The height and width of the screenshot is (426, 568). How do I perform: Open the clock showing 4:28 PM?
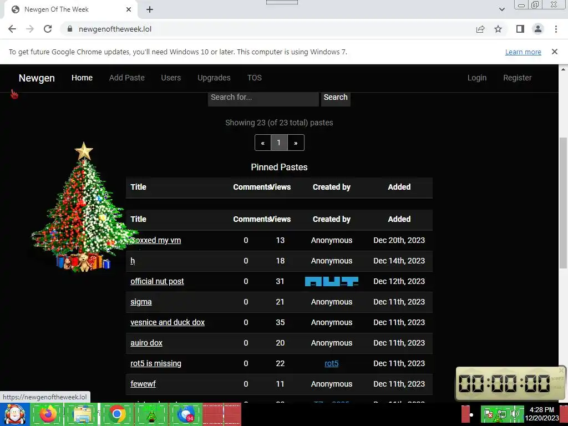tap(542, 414)
